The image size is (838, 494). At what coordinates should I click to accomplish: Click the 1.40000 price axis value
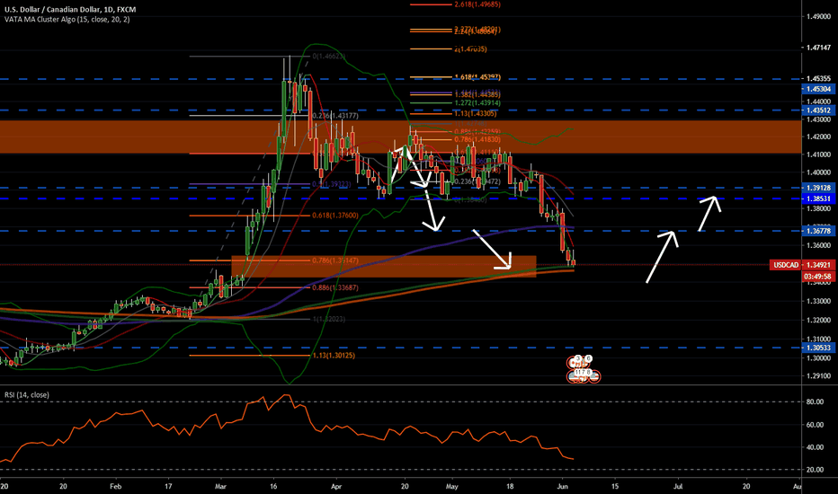(818, 173)
